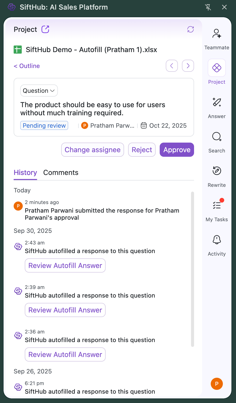Open the Activity bell icon
The height and width of the screenshot is (403, 236).
coord(217,240)
